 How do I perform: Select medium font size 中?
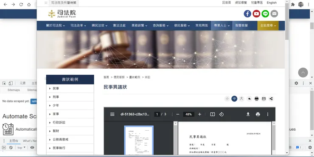point(234,99)
